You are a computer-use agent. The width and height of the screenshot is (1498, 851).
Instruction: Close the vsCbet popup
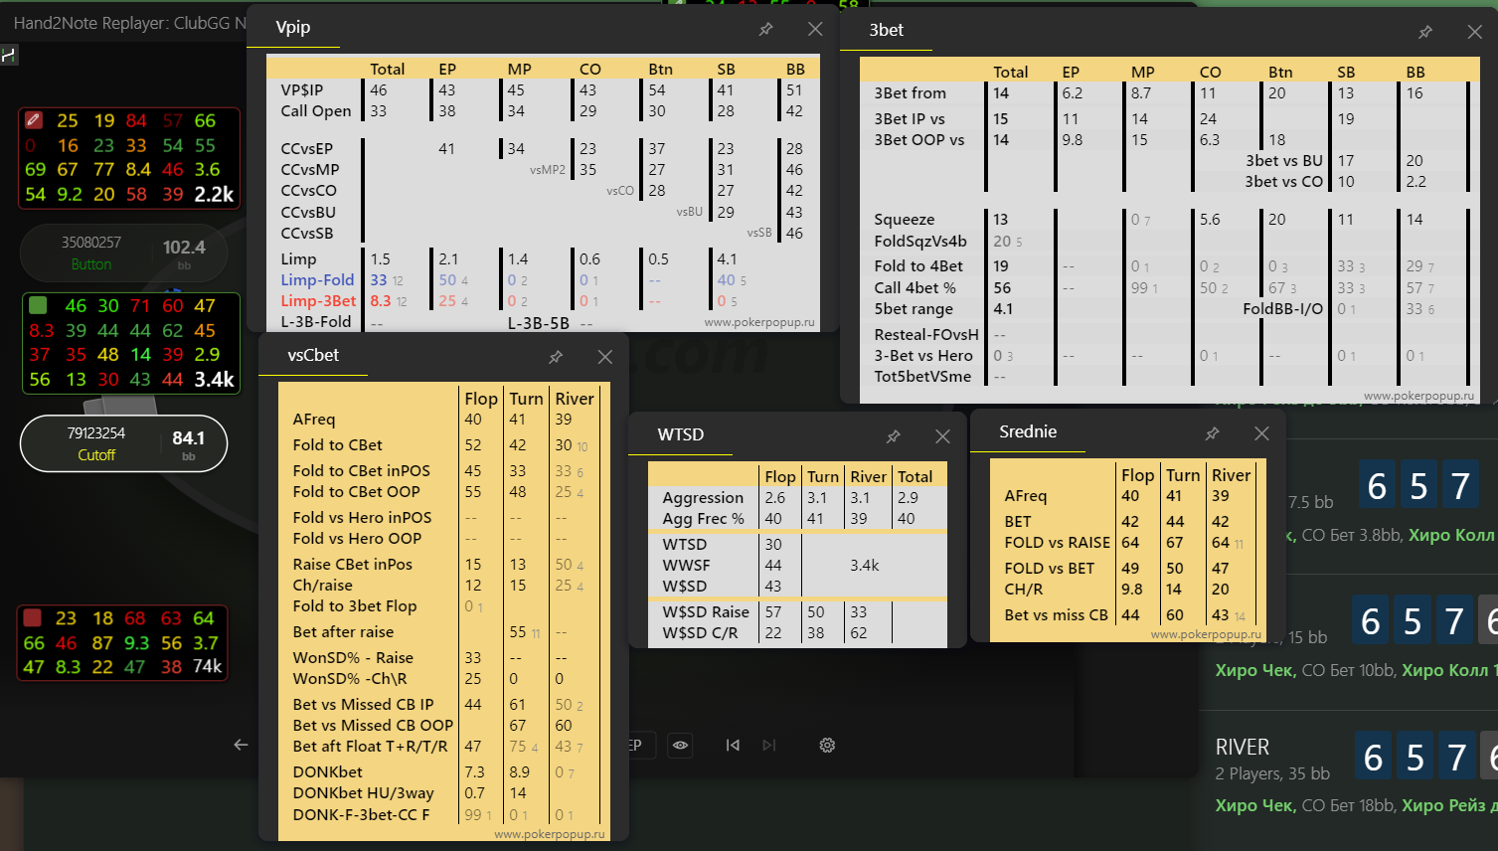[x=605, y=357]
